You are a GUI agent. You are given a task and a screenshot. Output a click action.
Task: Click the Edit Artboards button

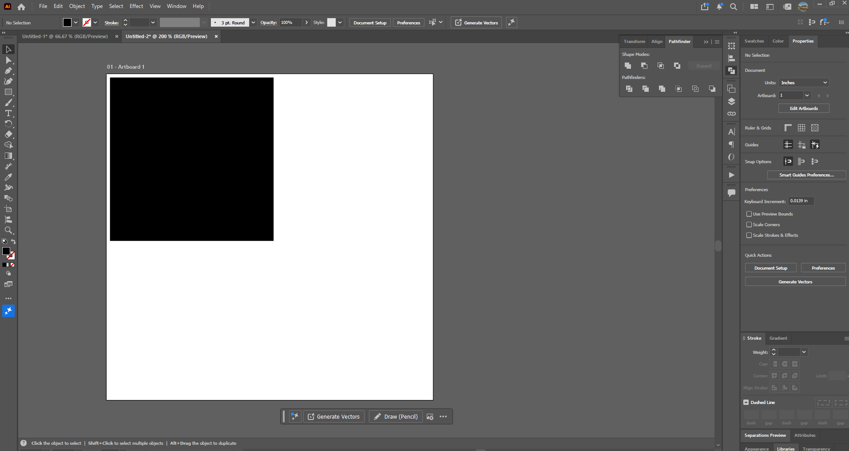[804, 108]
